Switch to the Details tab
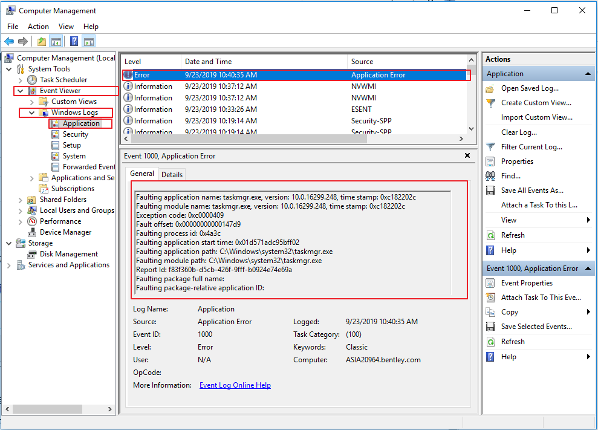 click(x=172, y=174)
